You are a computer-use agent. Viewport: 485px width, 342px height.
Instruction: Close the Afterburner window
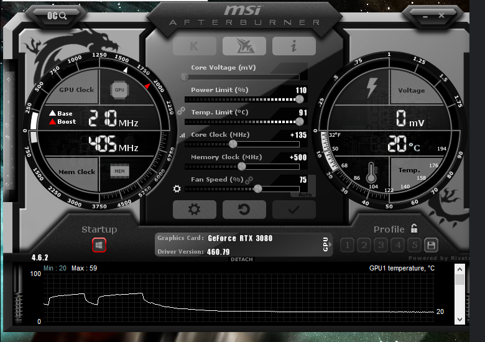(441, 15)
